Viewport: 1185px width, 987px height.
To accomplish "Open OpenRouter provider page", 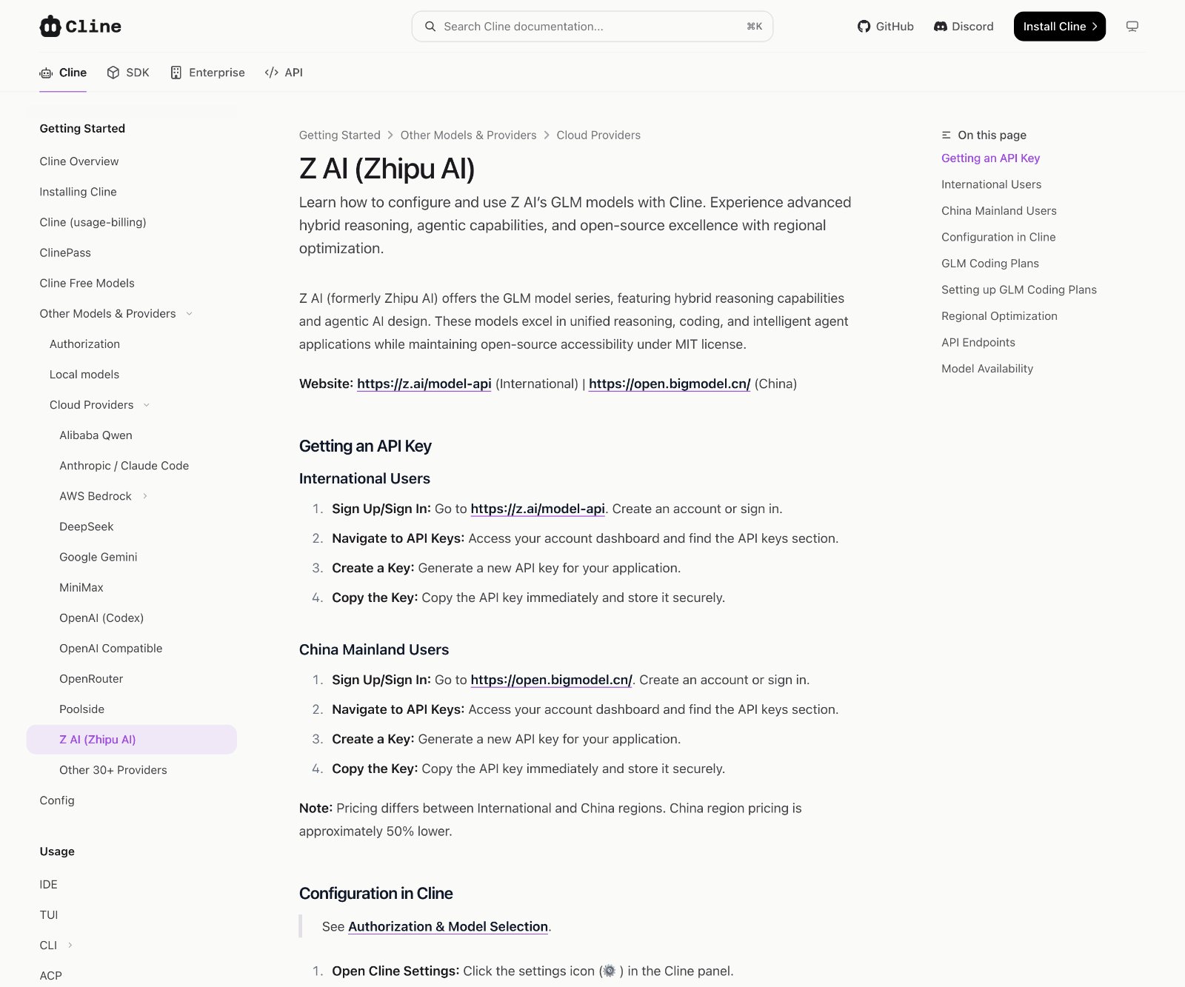I will click(x=91, y=679).
